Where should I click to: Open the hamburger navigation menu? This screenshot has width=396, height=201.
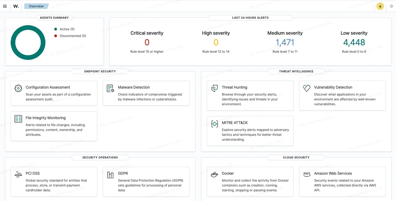tap(5, 6)
